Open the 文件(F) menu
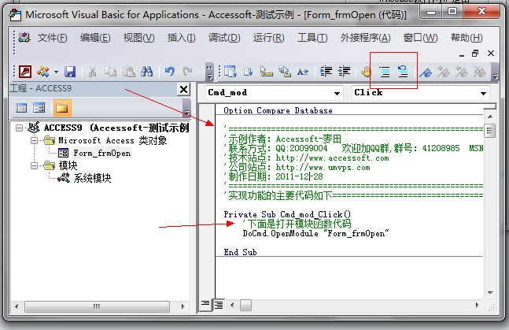The height and width of the screenshot is (330, 509). pyautogui.click(x=52, y=38)
